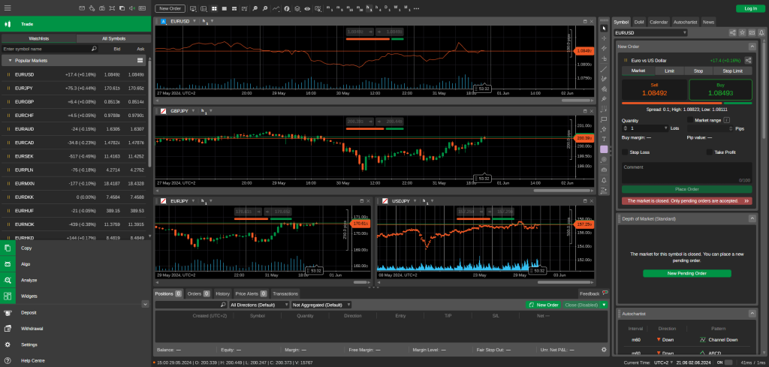Click the bell alert icon in Symbol panel

coord(761,32)
